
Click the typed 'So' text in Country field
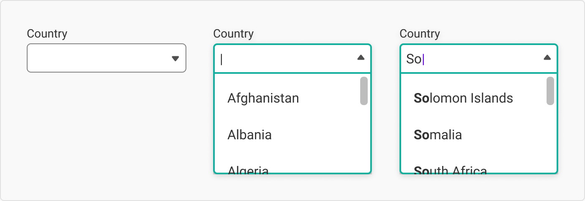[414, 59]
